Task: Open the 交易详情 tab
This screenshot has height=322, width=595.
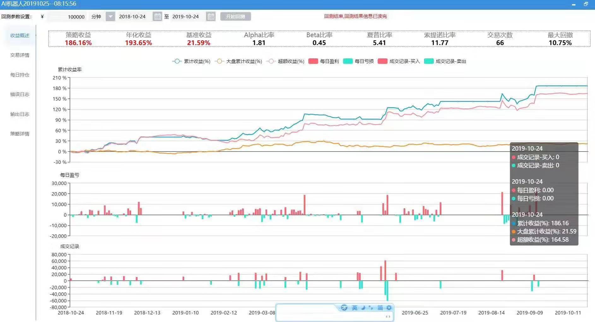Action: [x=20, y=55]
